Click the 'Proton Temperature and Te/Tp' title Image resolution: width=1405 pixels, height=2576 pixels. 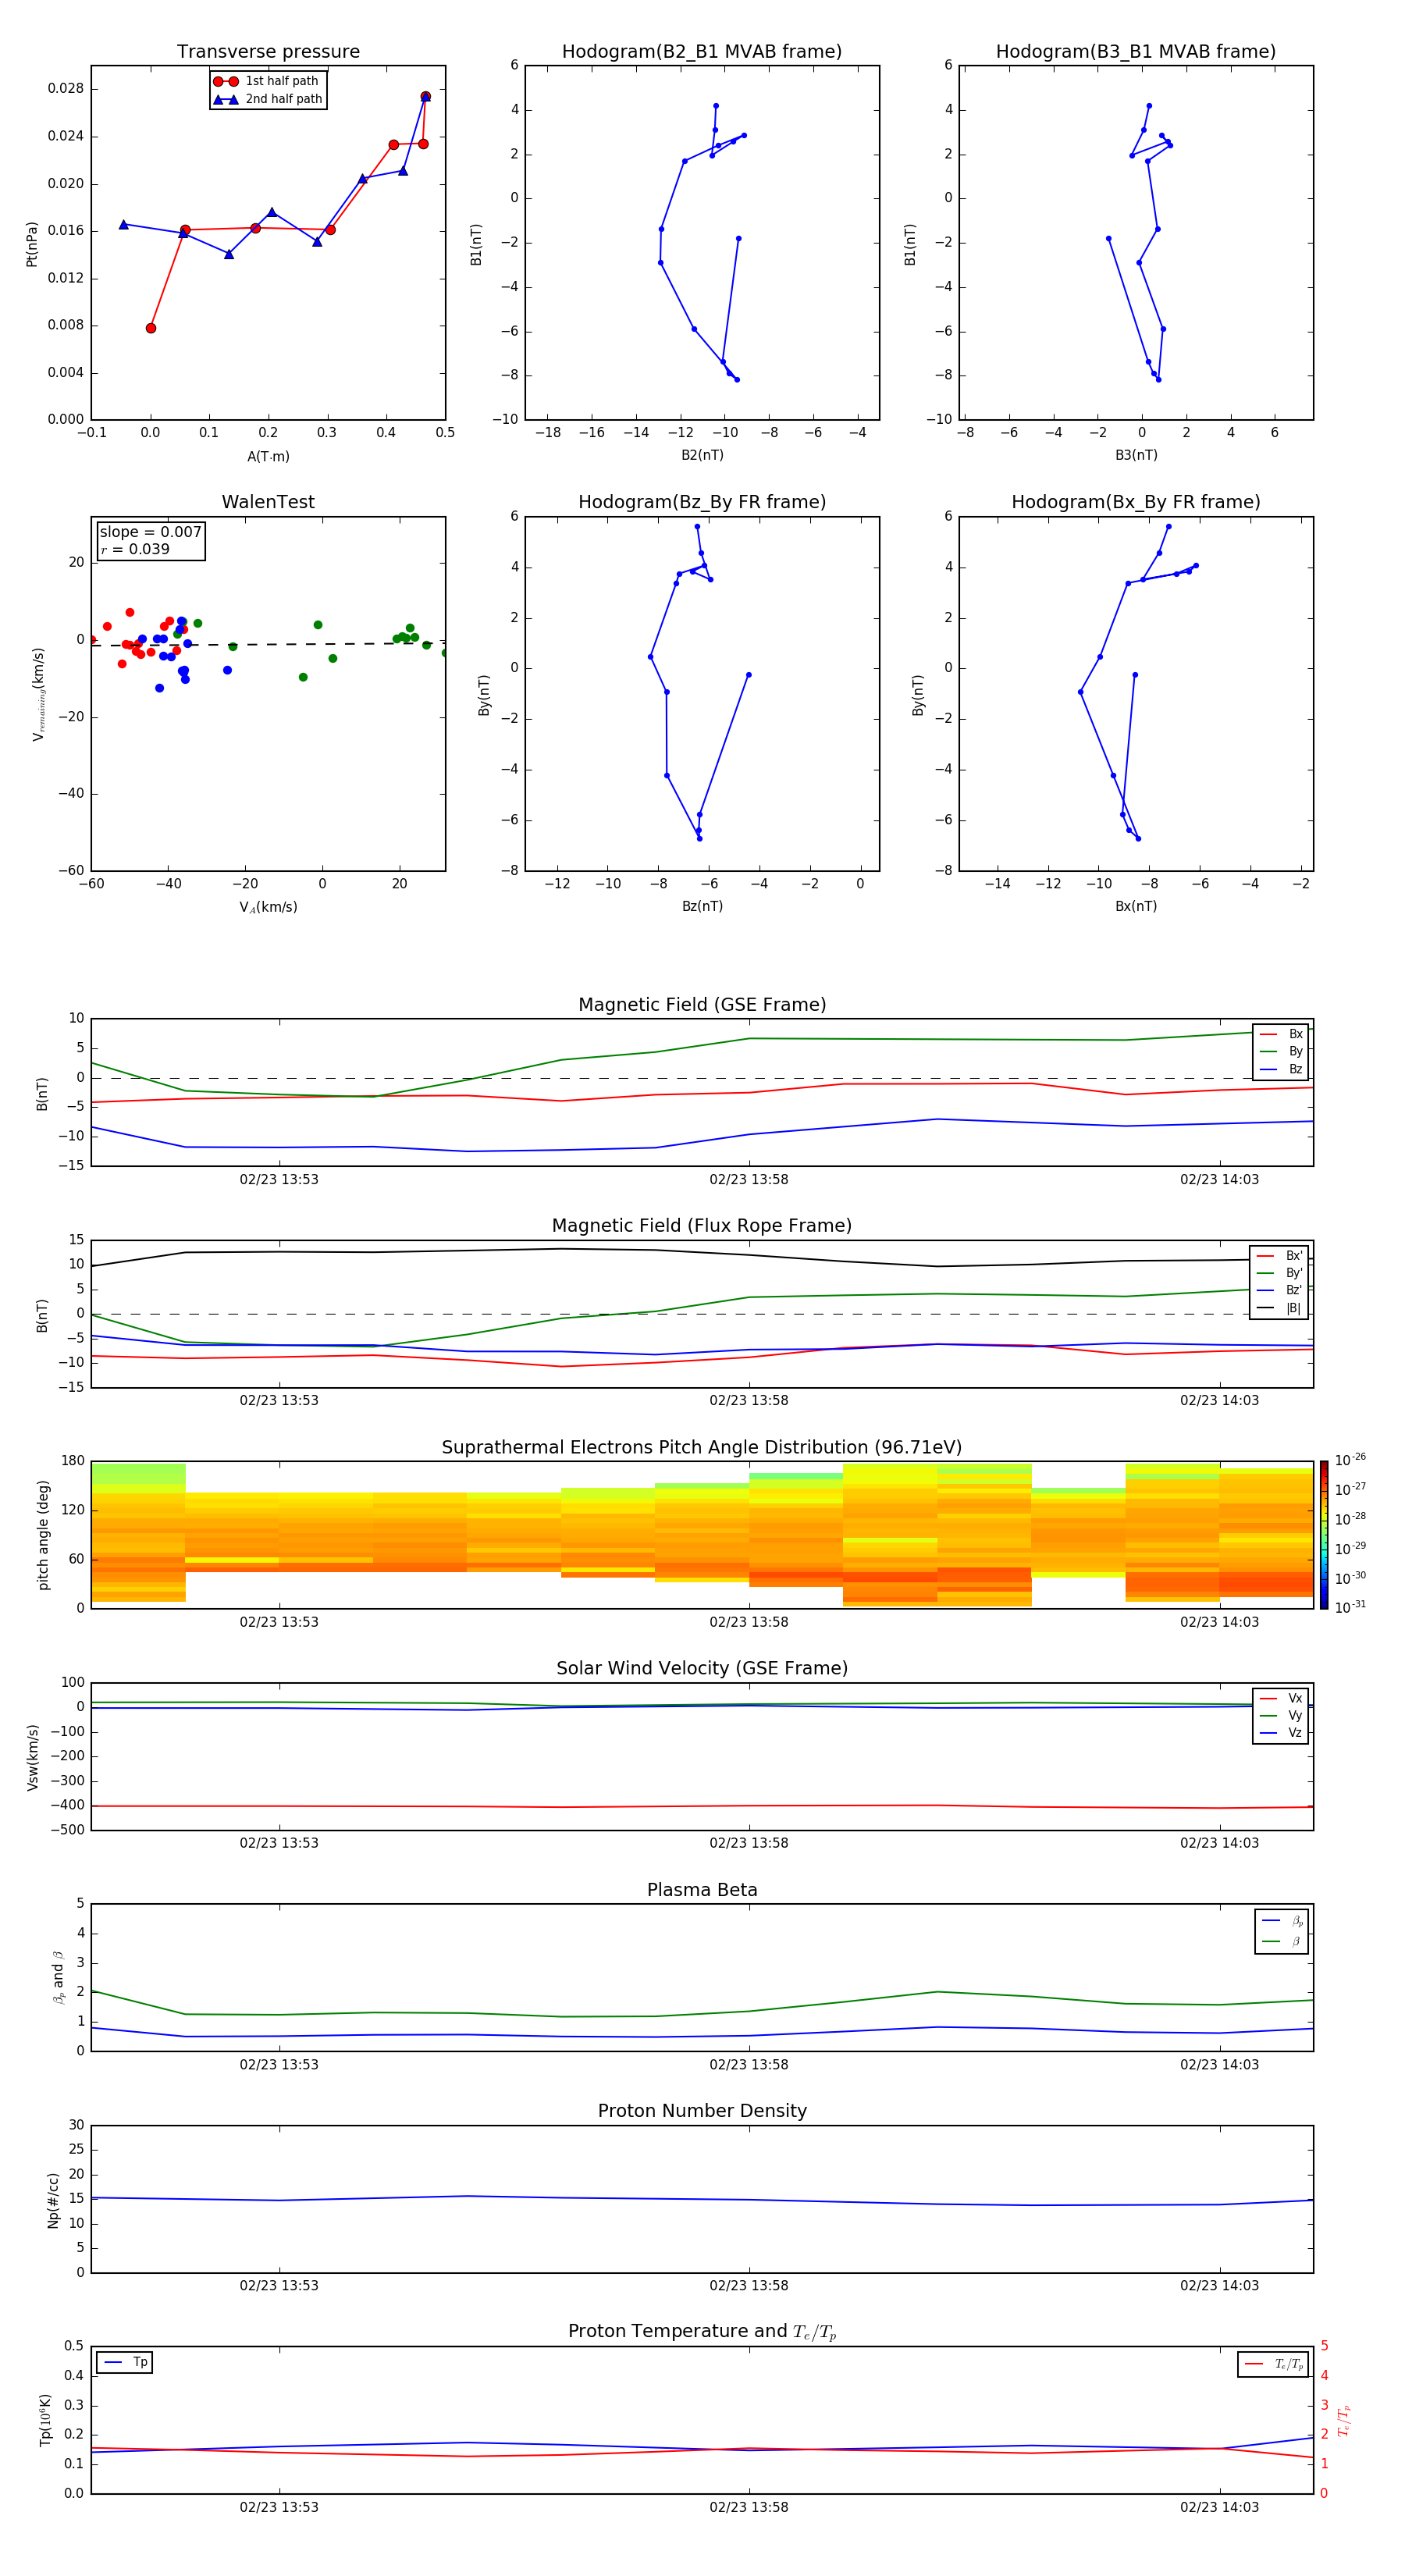(702, 2332)
